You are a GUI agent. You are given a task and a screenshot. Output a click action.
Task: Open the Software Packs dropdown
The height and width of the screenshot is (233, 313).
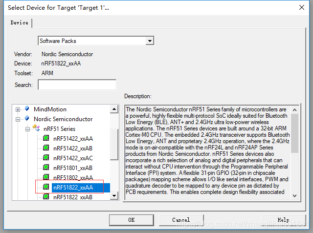150,41
